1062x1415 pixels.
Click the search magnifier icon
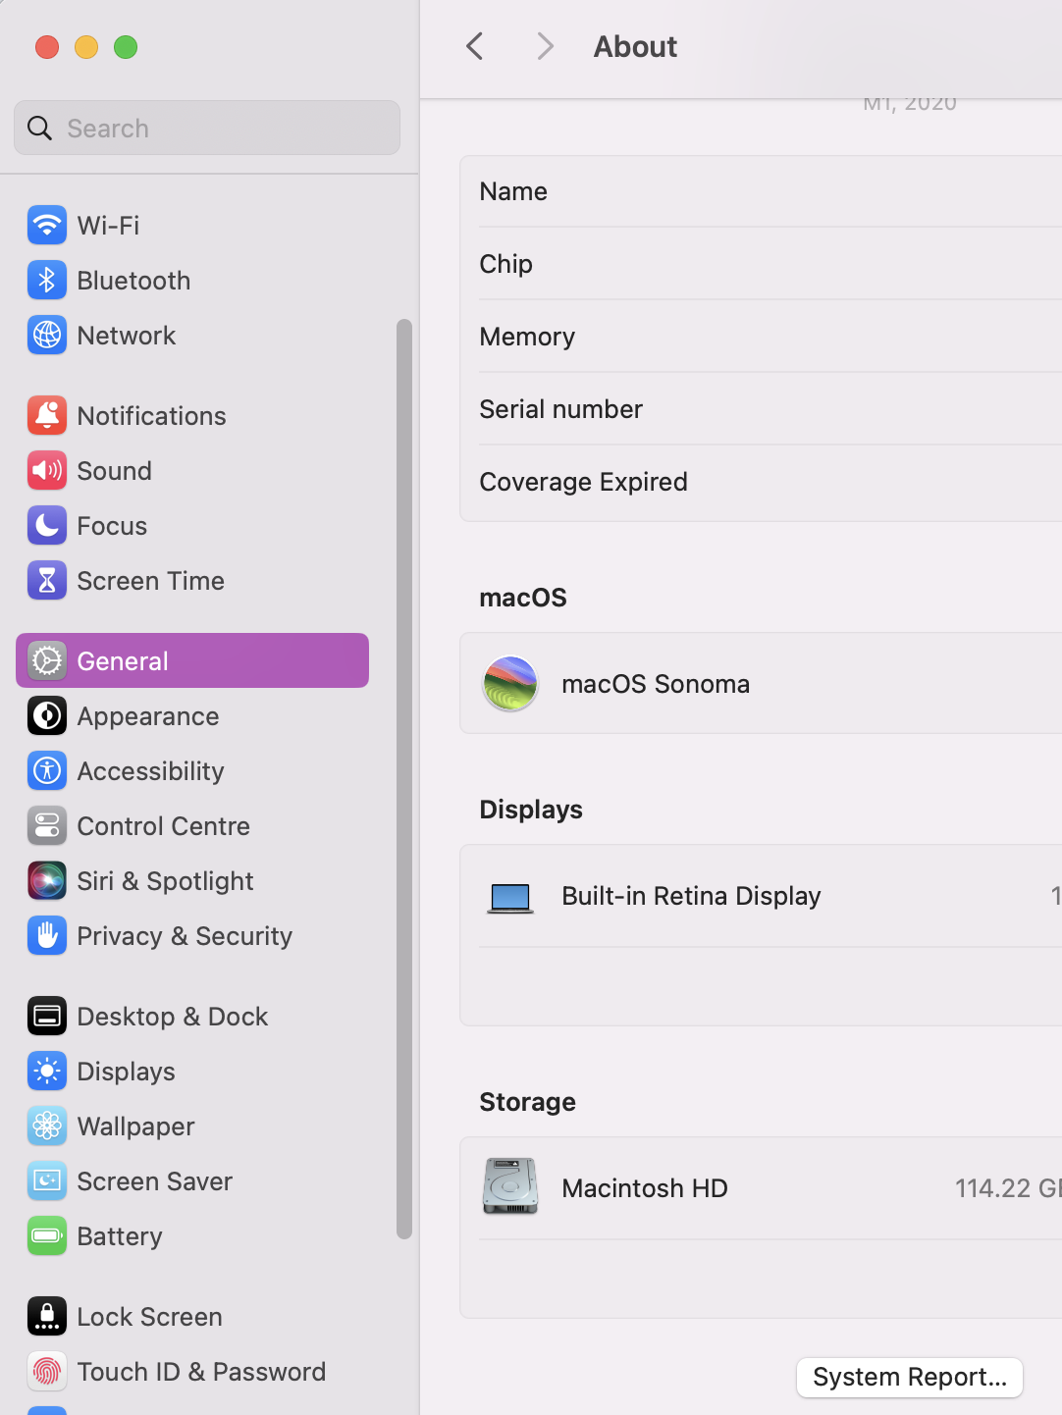pos(40,128)
